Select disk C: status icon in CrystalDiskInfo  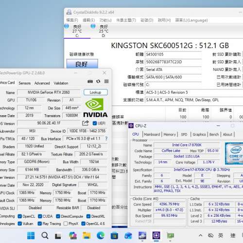[x=67, y=26]
